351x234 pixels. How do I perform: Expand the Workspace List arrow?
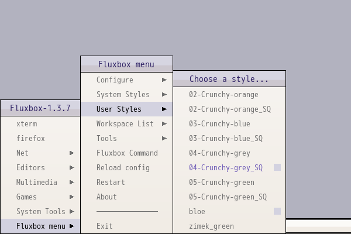point(164,124)
